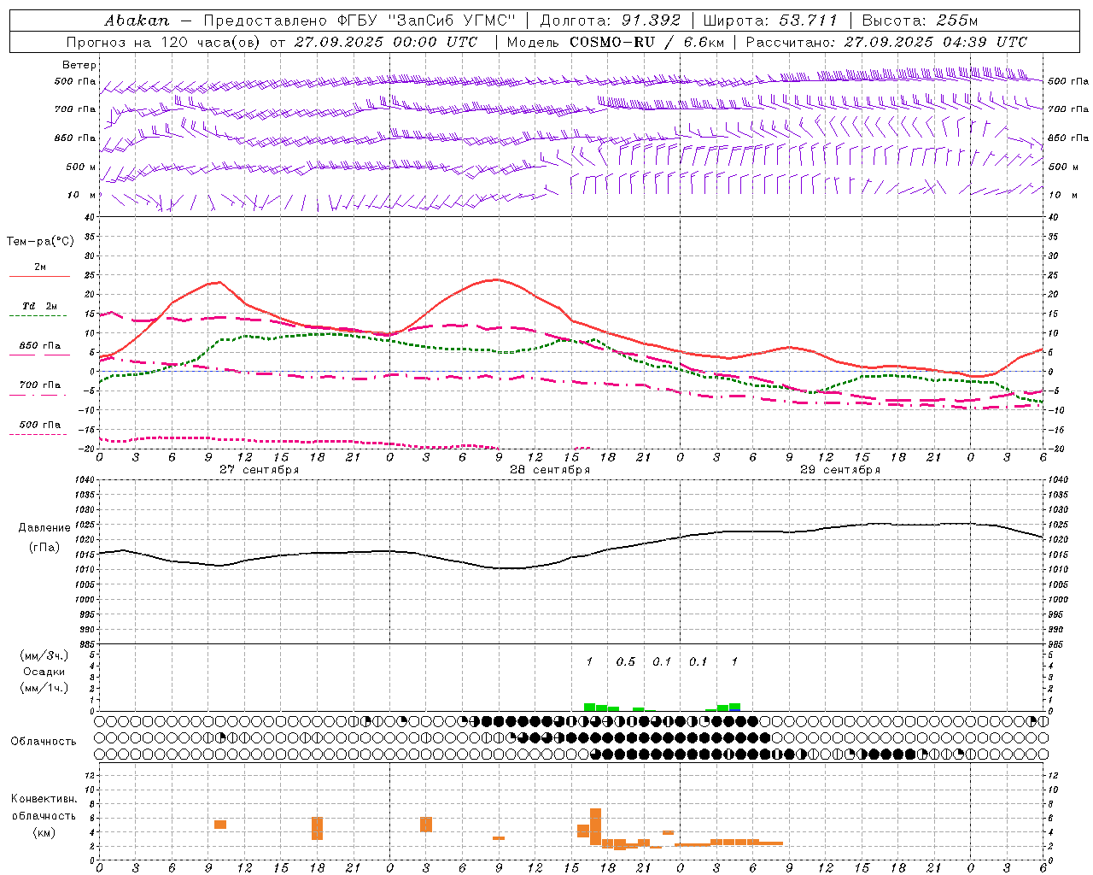Select the left '500 гПа' wind level label

[x=75, y=82]
